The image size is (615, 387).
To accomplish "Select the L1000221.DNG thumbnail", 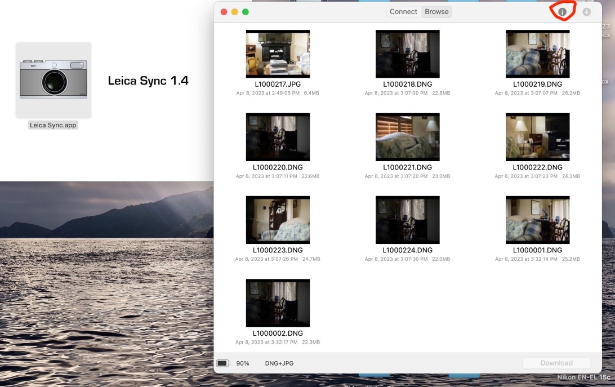I will [407, 137].
